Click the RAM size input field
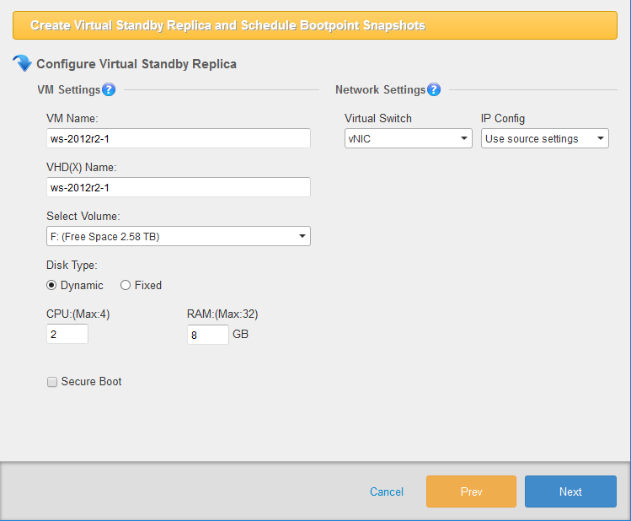Image resolution: width=631 pixels, height=521 pixels. [x=207, y=335]
